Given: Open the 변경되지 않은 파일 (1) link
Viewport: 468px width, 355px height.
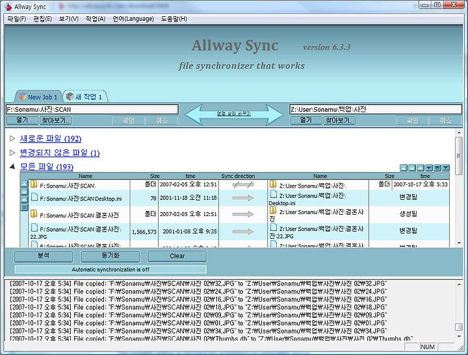Looking at the screenshot, I should 60,153.
